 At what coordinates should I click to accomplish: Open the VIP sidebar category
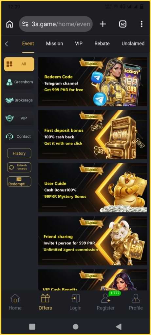[x=19, y=118]
